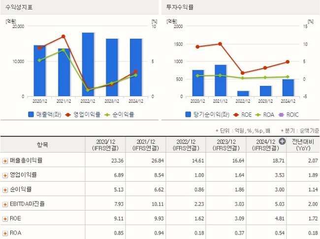320x239 pixels.
Task: Click the 2023/12 (IFRS연결) column header
Action: point(226,145)
